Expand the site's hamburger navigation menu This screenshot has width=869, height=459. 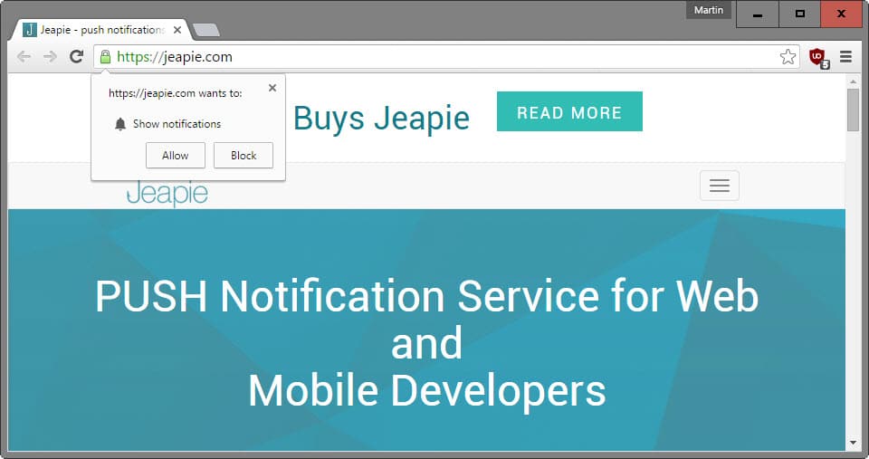tap(720, 186)
